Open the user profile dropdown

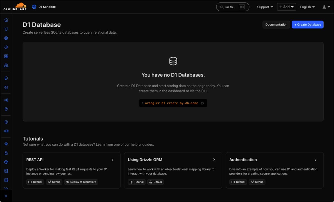pos(326,7)
